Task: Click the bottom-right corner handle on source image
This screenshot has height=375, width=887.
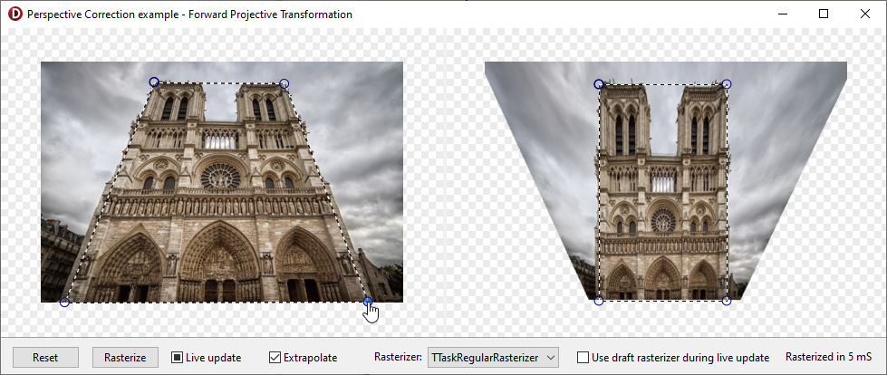Action: [x=368, y=301]
